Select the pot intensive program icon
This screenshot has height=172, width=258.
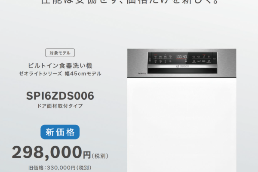[170, 57]
